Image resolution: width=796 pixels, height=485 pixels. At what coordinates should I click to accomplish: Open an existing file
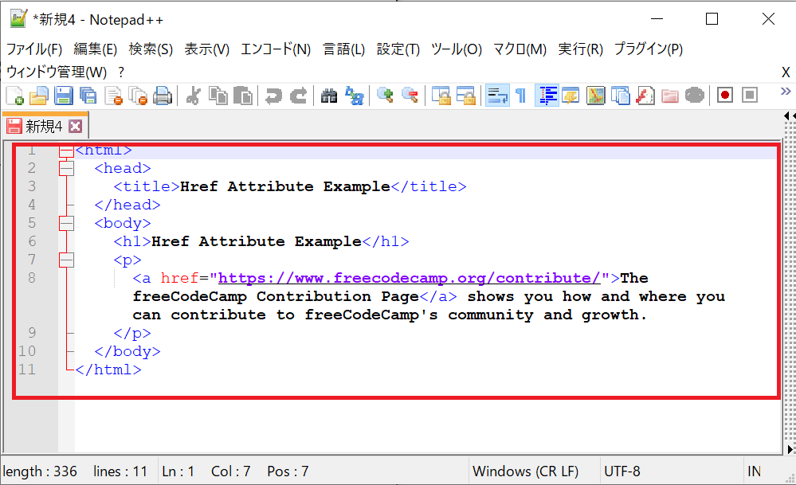pyautogui.click(x=38, y=95)
